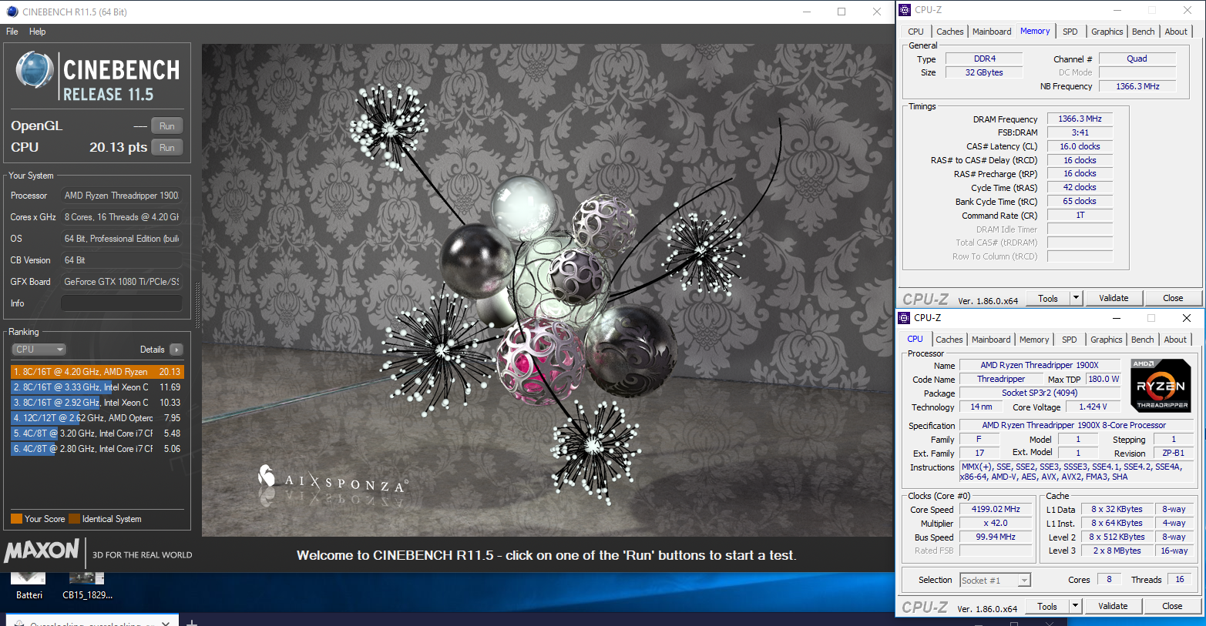Select ranking row 1 AMD Ryzen 20.13

click(97, 372)
